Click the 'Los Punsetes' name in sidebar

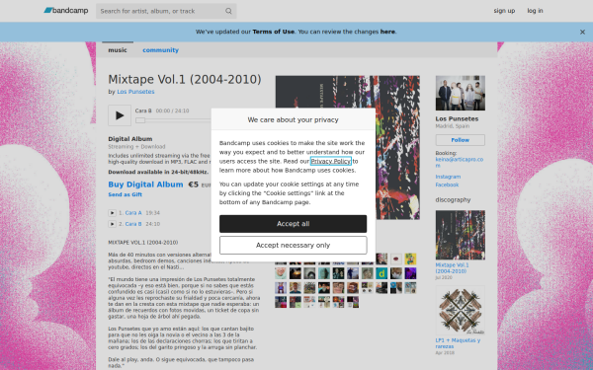click(457, 119)
